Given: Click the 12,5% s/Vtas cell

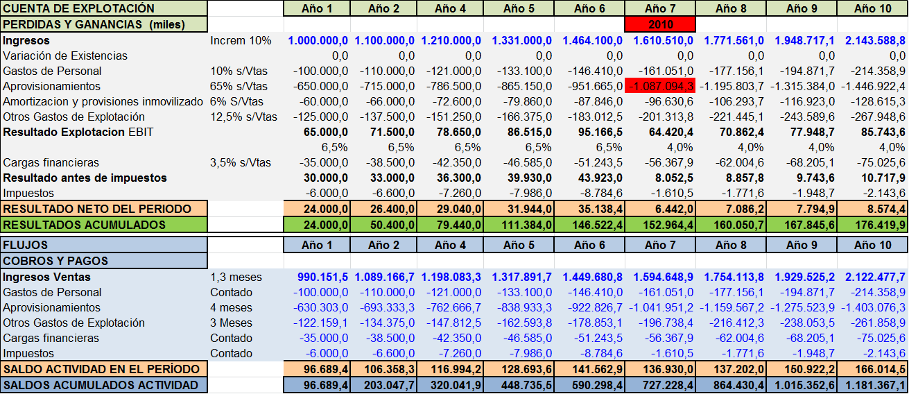Looking at the screenshot, I should 243,117.
